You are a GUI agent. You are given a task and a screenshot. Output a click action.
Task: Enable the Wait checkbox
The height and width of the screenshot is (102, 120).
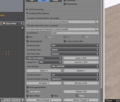click(x=52, y=96)
